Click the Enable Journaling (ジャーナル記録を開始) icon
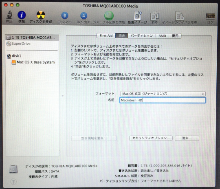This screenshot has height=189, width=220. coord(109,15)
